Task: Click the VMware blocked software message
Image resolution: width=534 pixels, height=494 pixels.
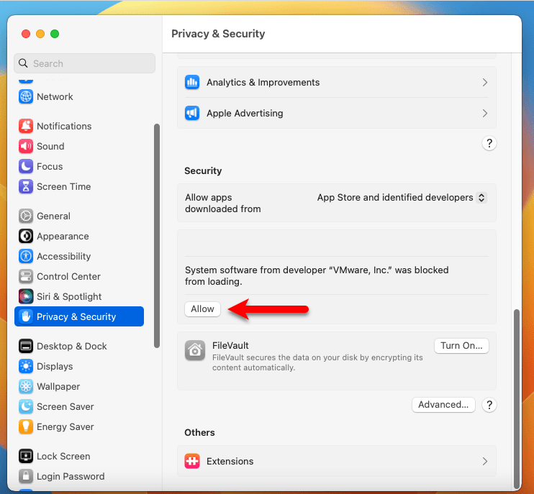Action: pyautogui.click(x=317, y=275)
